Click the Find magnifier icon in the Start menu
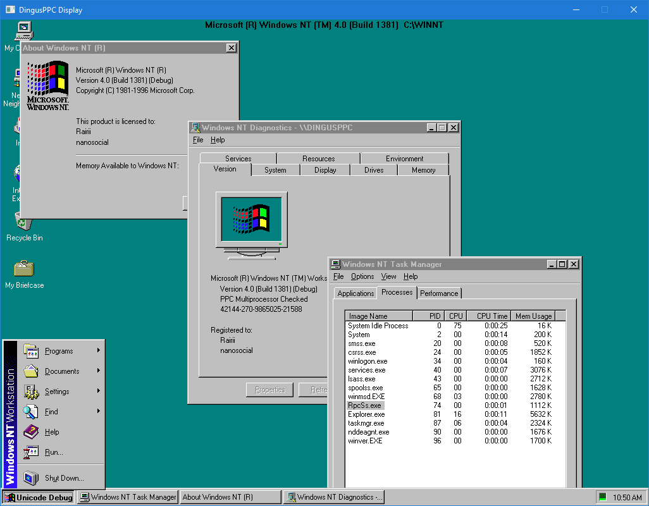Screen dimensions: 649x506 coord(31,412)
